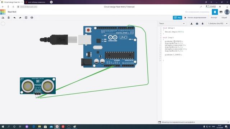
Task: Click the Tinkercad logo
Action: tap(3, 12)
